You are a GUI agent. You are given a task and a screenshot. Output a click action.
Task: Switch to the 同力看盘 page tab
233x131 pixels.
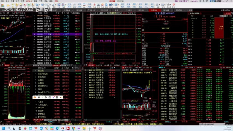[x=166, y=10]
